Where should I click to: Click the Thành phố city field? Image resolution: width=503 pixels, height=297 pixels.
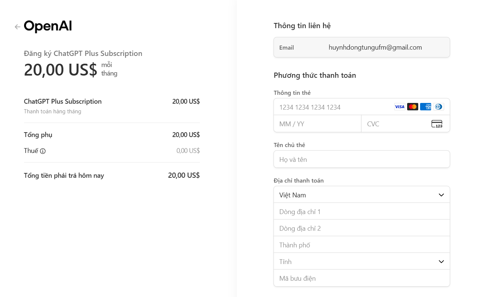coord(362,245)
